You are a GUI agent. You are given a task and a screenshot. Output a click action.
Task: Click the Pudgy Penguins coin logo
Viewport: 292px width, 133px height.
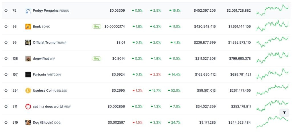pyautogui.click(x=28, y=11)
